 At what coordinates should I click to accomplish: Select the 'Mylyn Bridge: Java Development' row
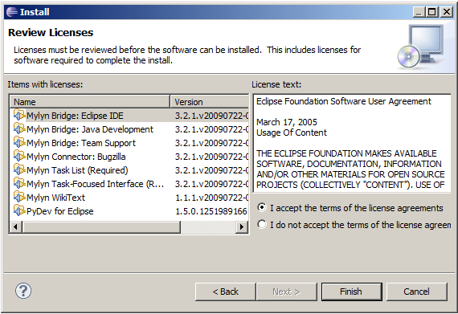click(129, 129)
